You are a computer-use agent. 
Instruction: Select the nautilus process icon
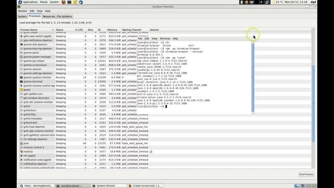tap(21, 151)
